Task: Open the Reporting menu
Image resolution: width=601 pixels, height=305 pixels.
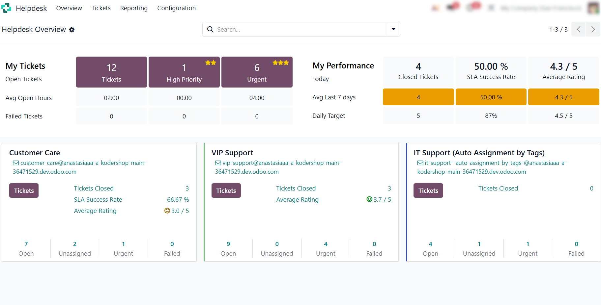Action: pyautogui.click(x=134, y=8)
